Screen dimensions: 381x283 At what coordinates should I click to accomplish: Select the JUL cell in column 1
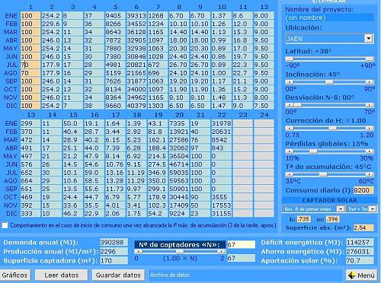point(30,65)
